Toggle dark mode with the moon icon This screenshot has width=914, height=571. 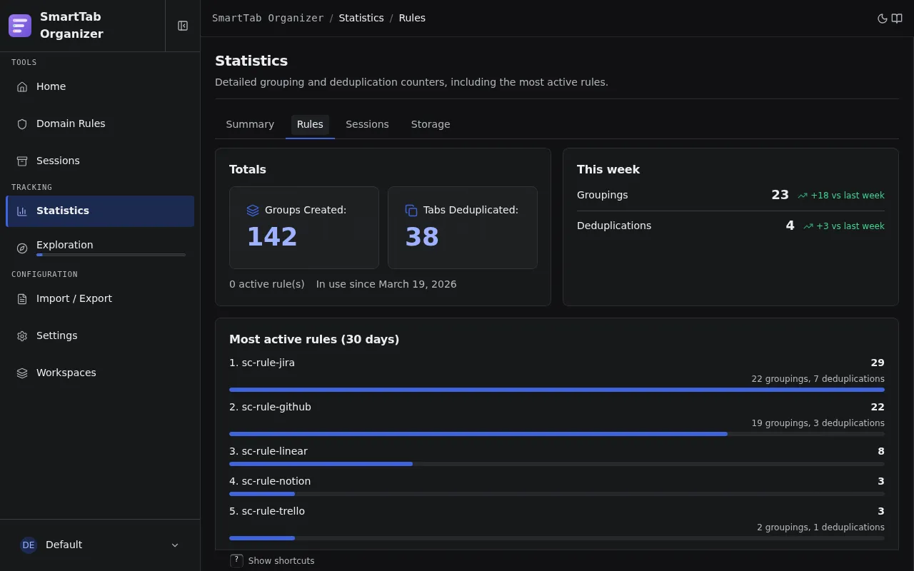[883, 19]
